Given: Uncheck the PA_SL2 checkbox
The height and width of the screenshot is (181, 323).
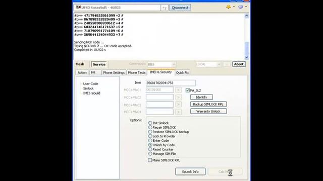Looking at the screenshot, I should point(187,90).
